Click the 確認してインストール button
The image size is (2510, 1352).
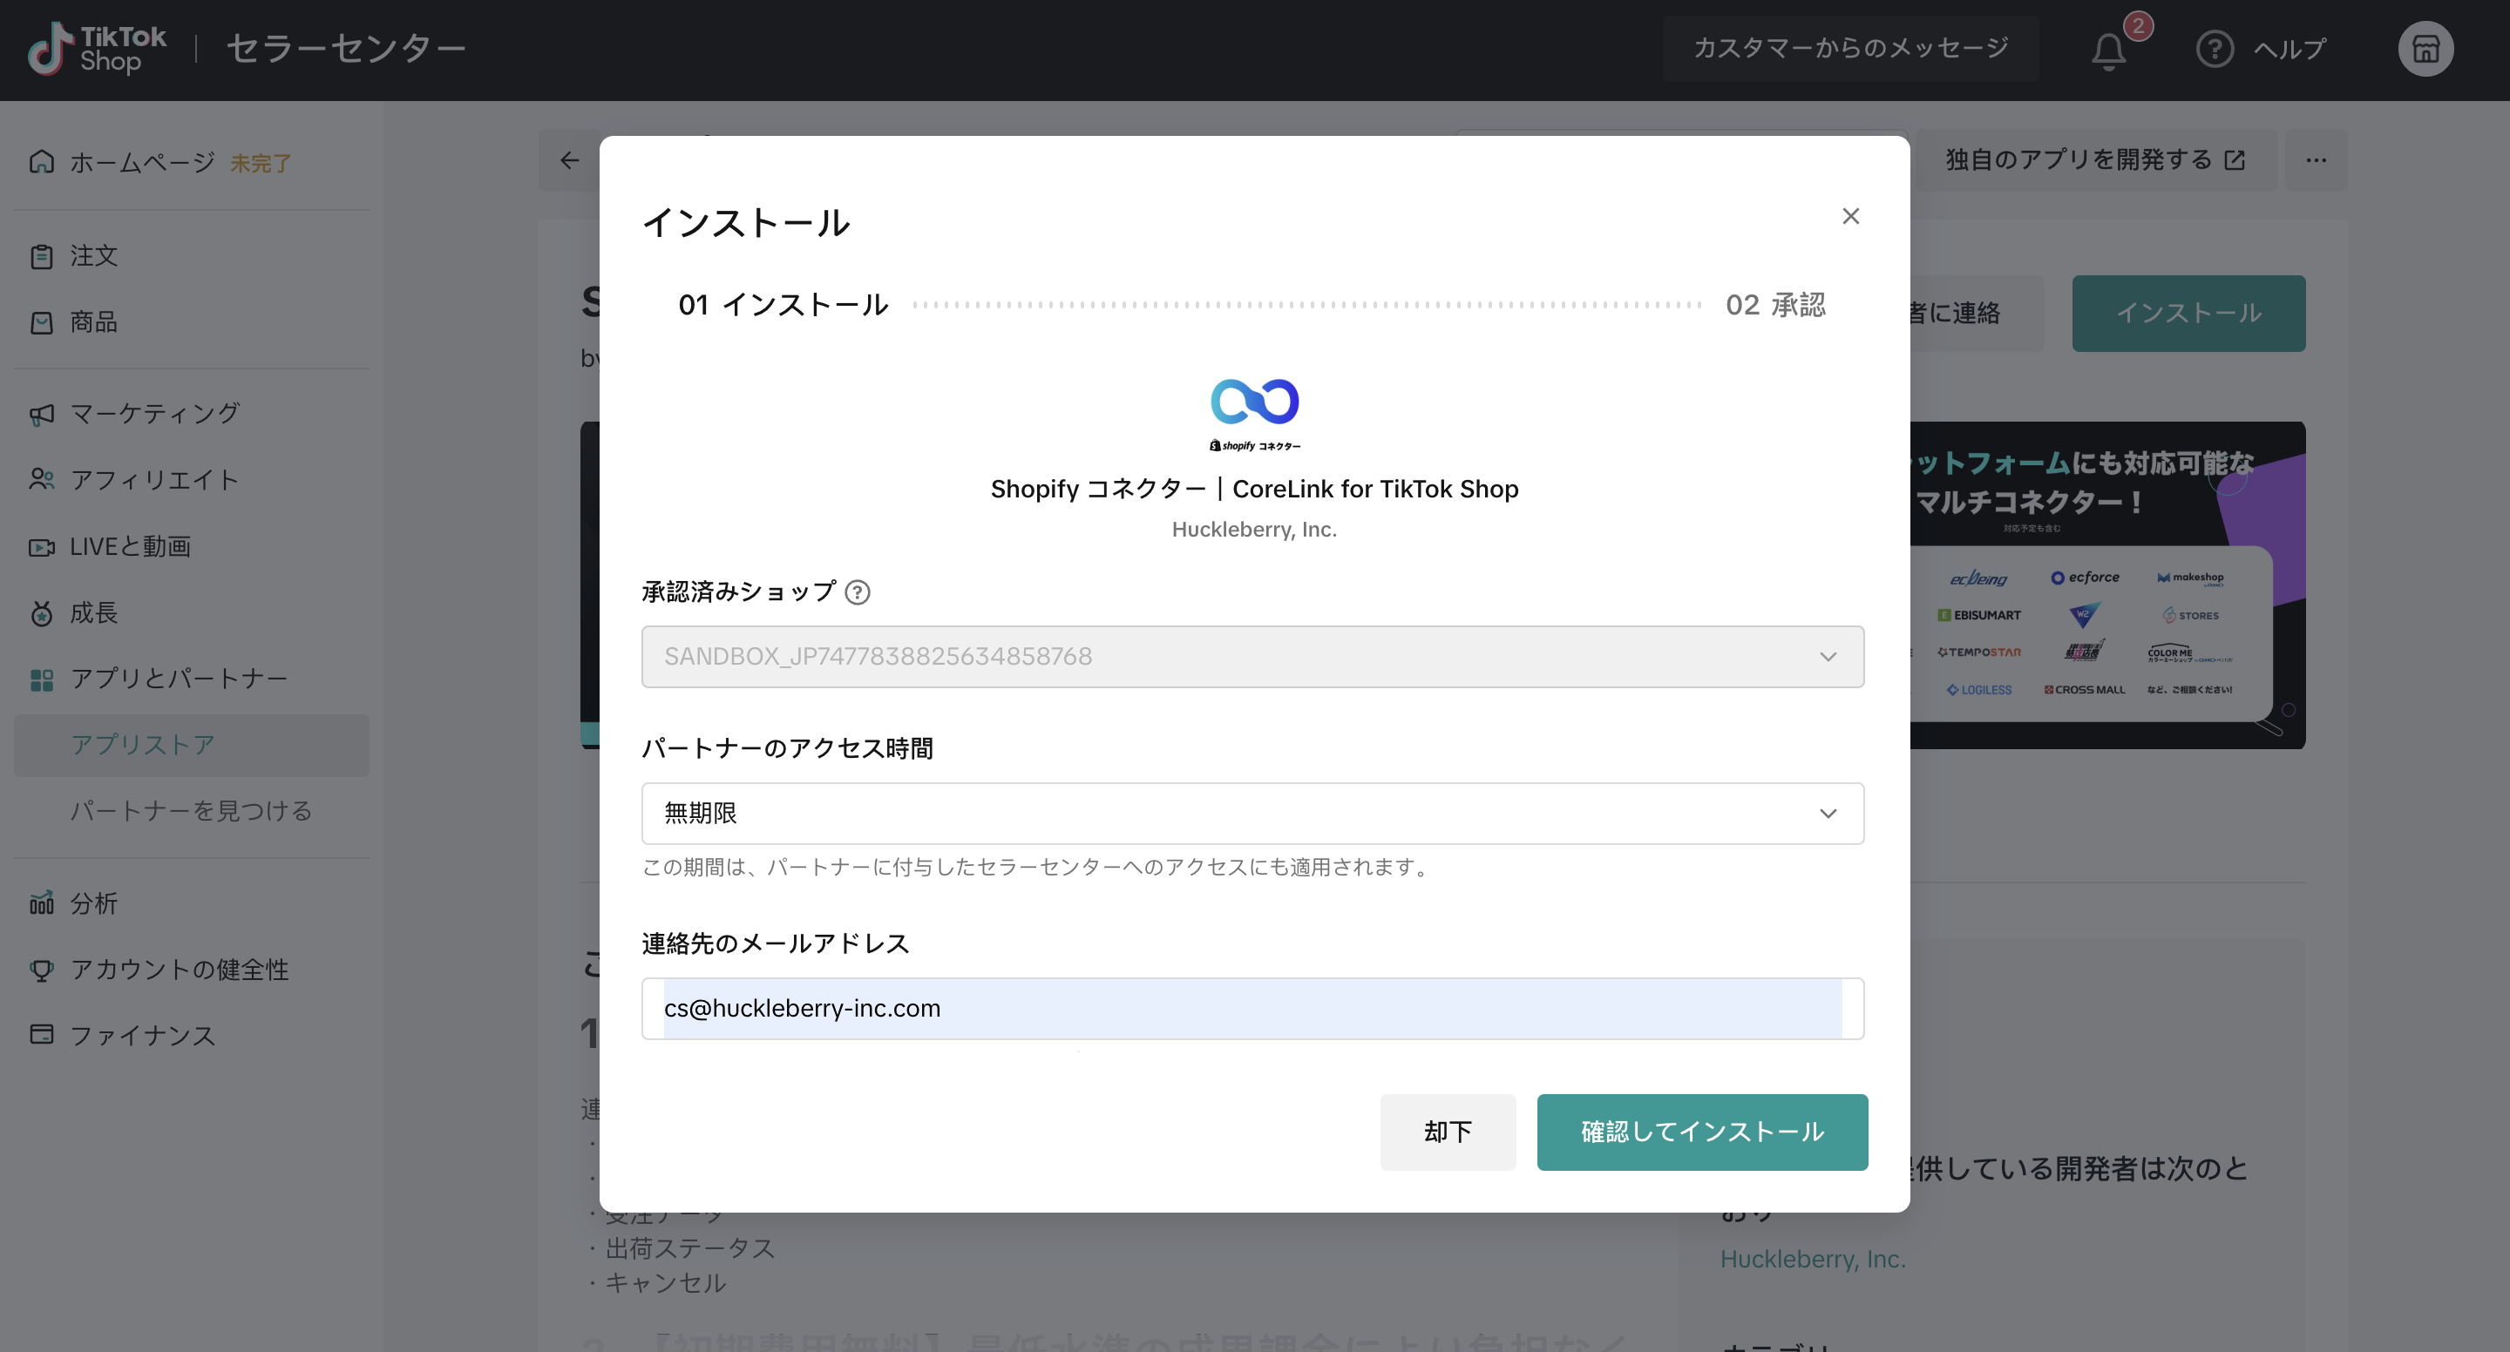(1701, 1132)
